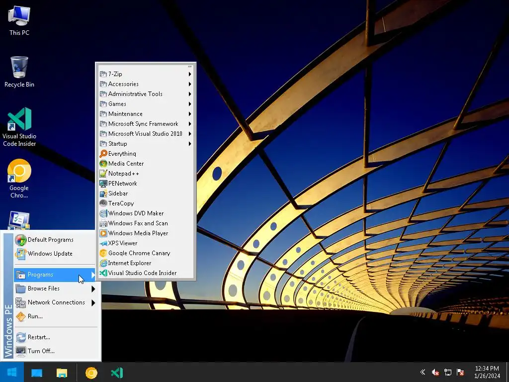This screenshot has width=509, height=382.
Task: Launch Windows Media Player
Action: 146,233
